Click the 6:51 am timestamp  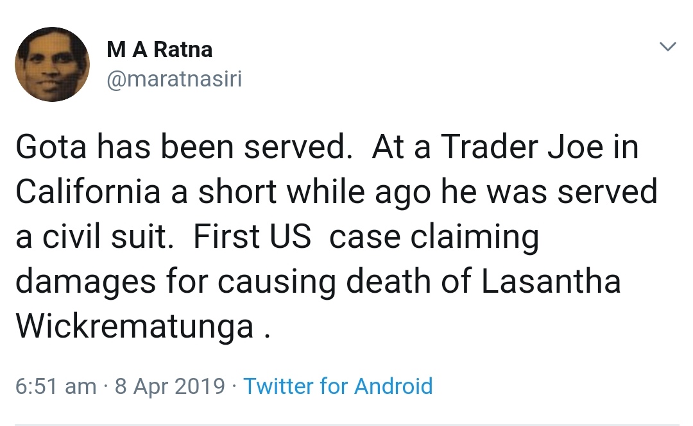55,386
